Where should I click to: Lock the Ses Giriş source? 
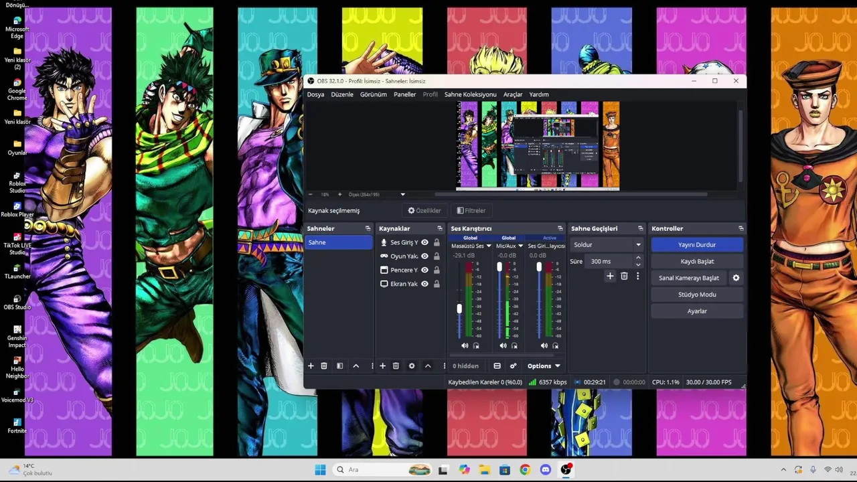point(437,242)
